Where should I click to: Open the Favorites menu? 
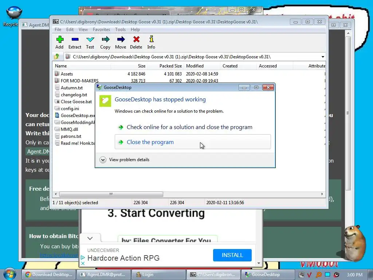click(x=101, y=30)
